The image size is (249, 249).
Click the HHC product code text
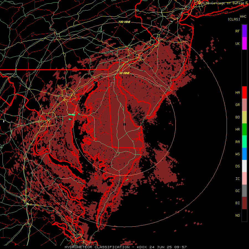pyautogui.click(x=243, y=17)
